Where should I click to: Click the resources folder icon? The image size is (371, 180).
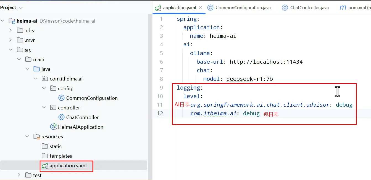click(x=36, y=136)
